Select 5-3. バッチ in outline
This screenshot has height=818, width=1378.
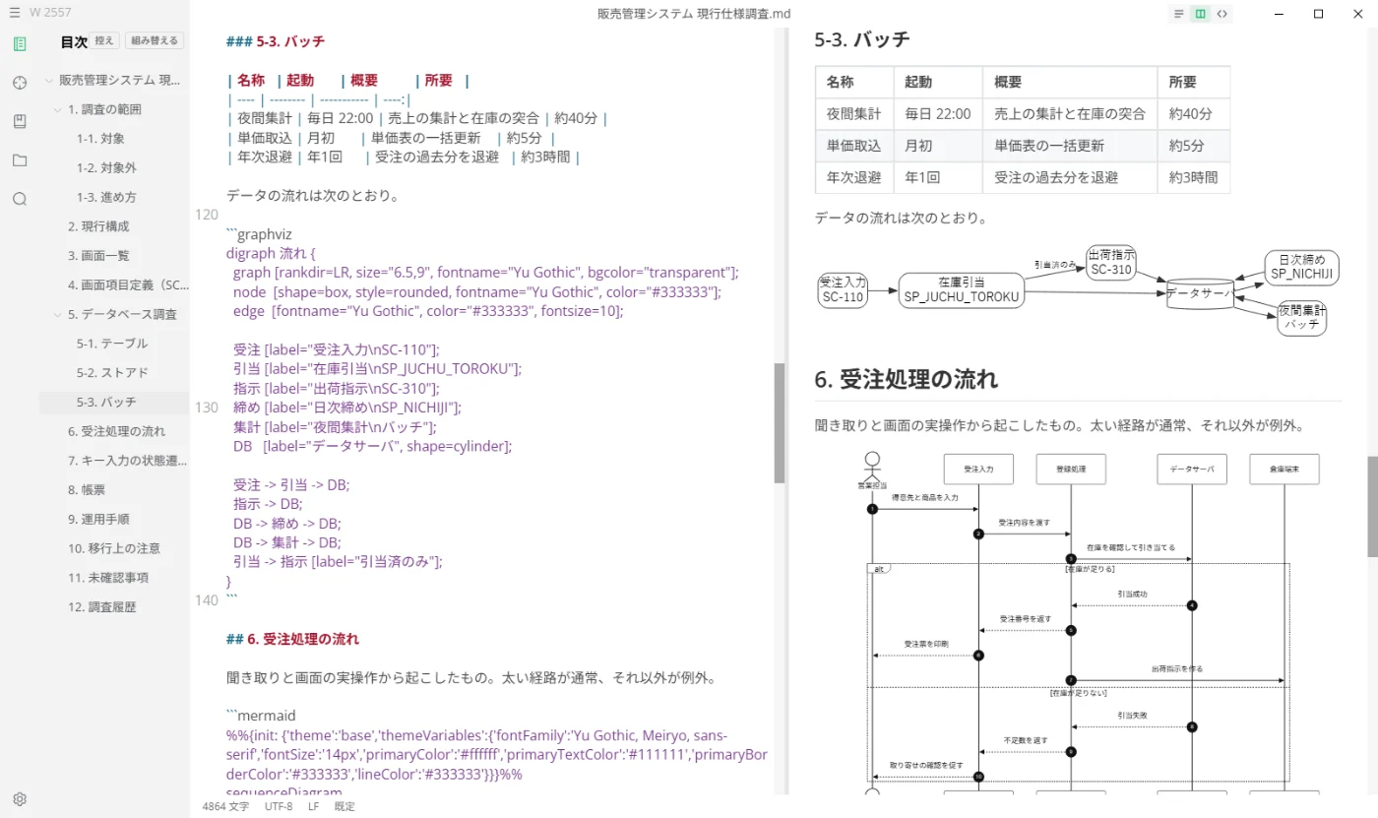point(113,402)
